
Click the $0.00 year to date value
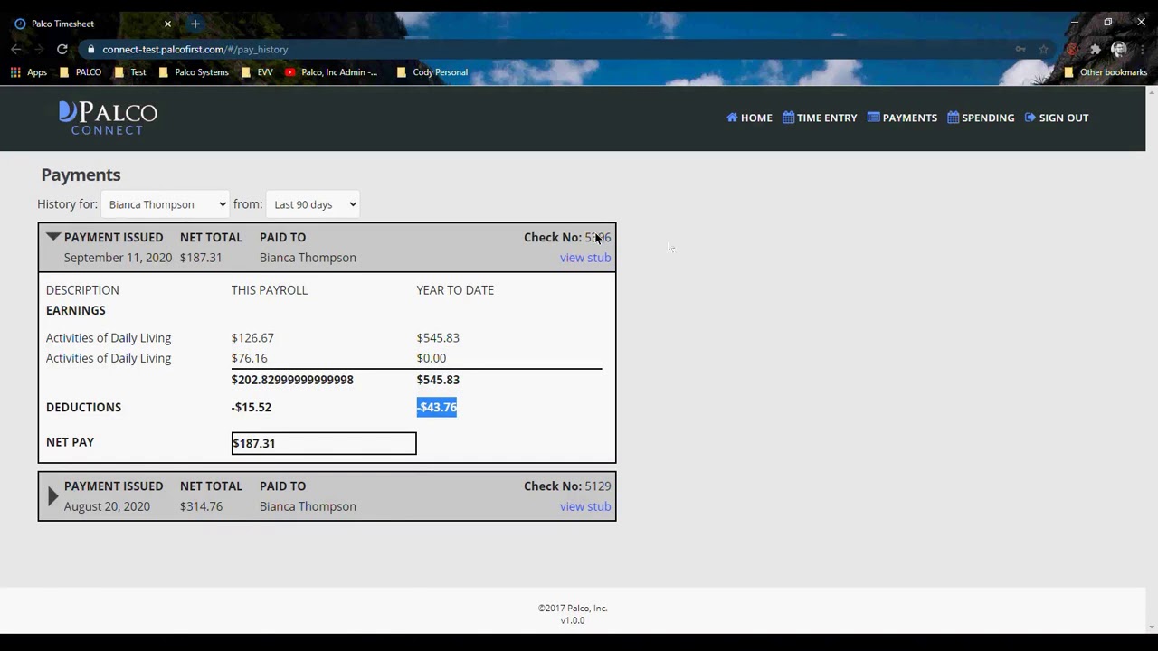(432, 358)
